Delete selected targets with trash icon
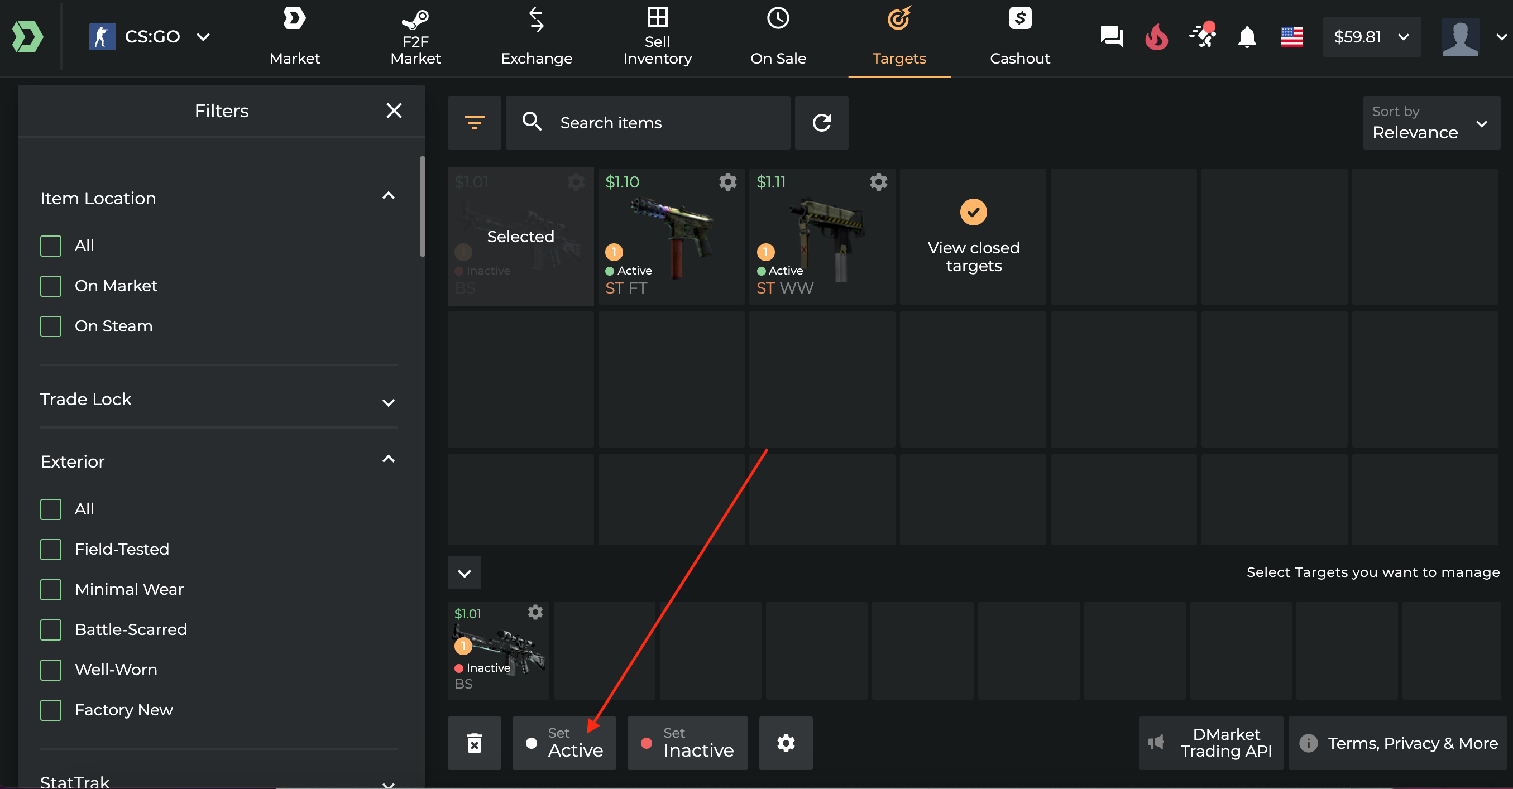The width and height of the screenshot is (1513, 789). pyautogui.click(x=474, y=743)
